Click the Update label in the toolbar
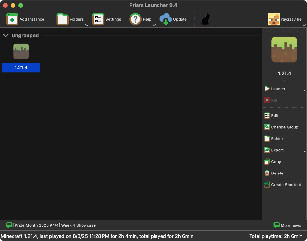Screen dimensions: 307x241 180,19
